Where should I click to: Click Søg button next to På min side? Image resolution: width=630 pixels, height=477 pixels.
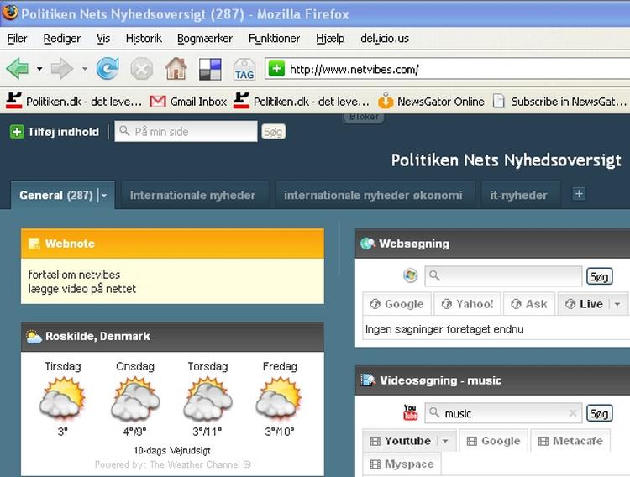[x=273, y=132]
